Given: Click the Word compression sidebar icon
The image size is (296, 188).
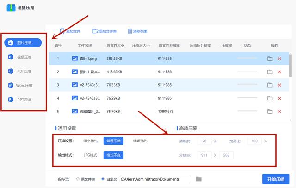Looking at the screenshot, I should (11, 85).
